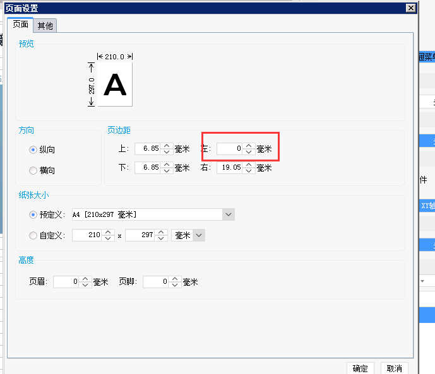Decrease 页脚 height with down arrow
Screen dimensions: 435x374
[x=175, y=285]
